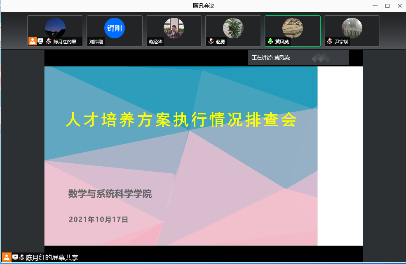Select 刘锦刚's blue 锦刚 avatar
406x264 pixels.
click(x=115, y=28)
